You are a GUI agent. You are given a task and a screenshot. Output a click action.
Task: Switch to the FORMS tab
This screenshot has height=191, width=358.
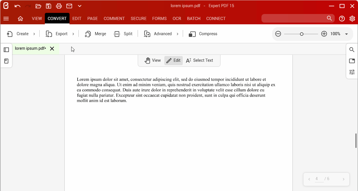pos(159,19)
